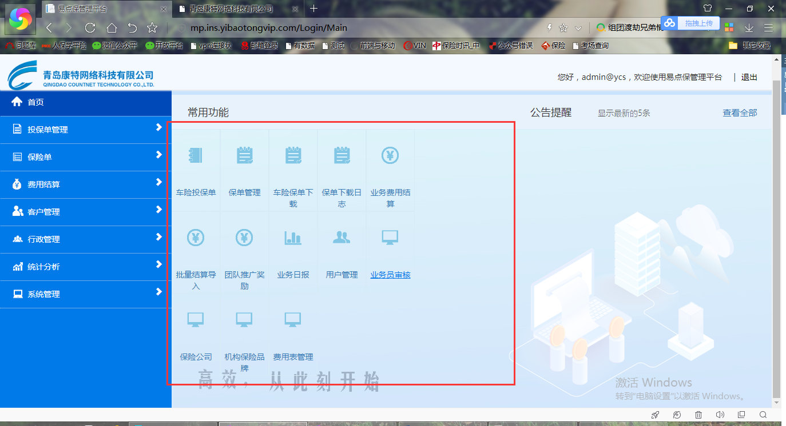Click the browser profile avatar logo
This screenshot has height=426, width=786.
click(x=21, y=20)
